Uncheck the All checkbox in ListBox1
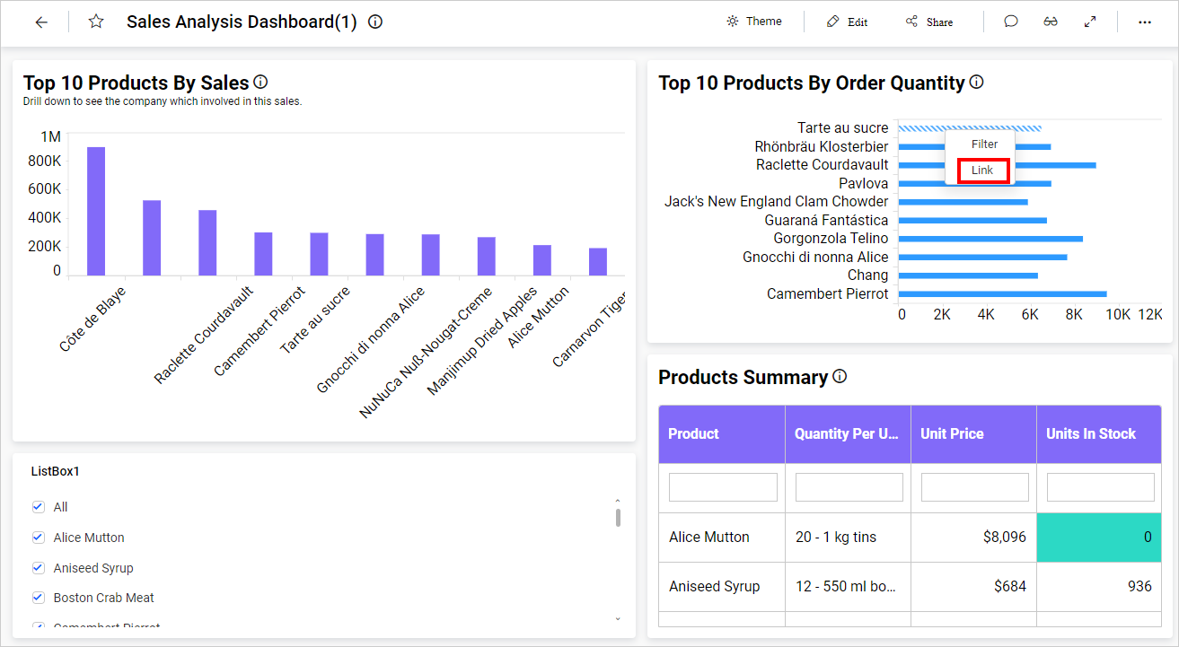 coord(39,507)
